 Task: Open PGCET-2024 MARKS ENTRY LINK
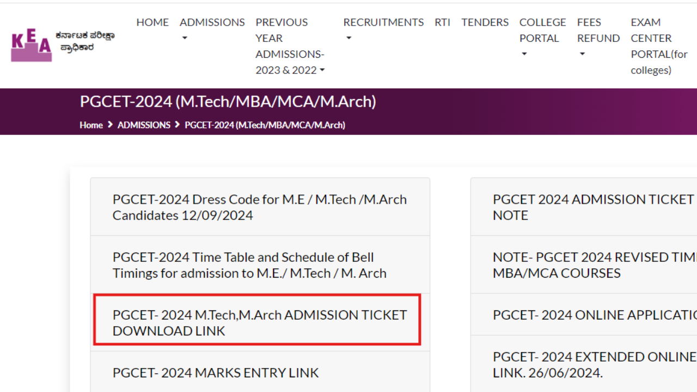click(x=216, y=372)
